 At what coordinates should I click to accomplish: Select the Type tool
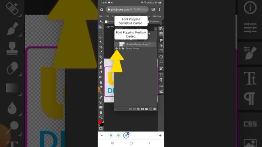pyautogui.click(x=101, y=92)
